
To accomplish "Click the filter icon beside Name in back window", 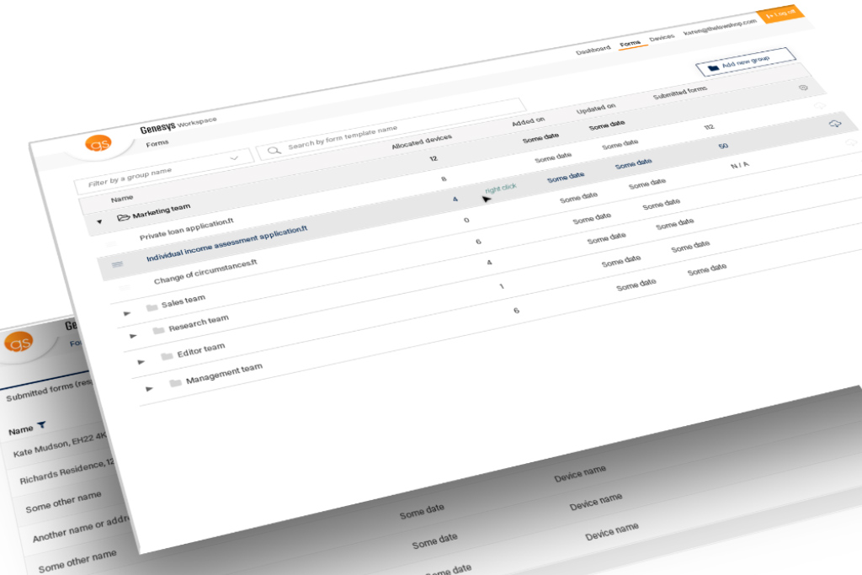I will [x=41, y=425].
